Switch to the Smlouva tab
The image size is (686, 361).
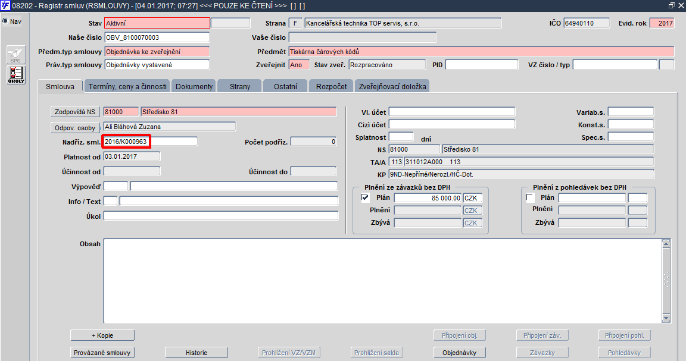click(x=60, y=86)
